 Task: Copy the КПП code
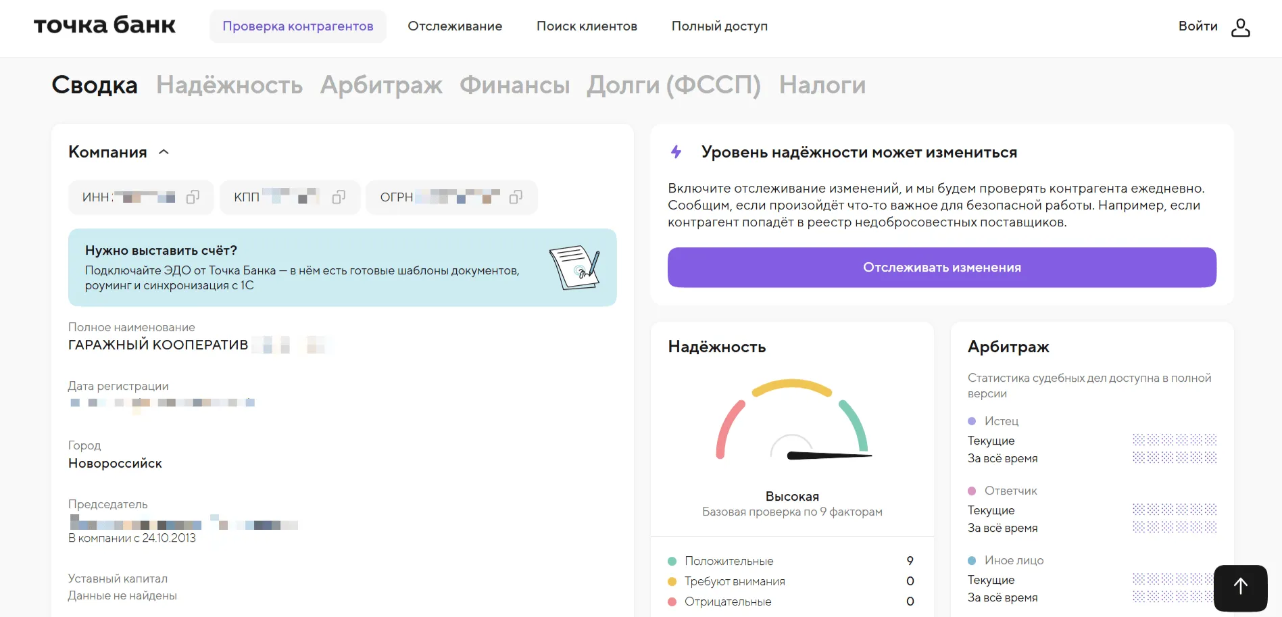(339, 197)
